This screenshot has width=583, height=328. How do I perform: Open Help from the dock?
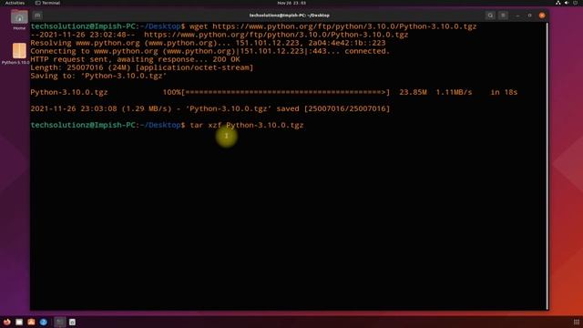tap(44, 322)
